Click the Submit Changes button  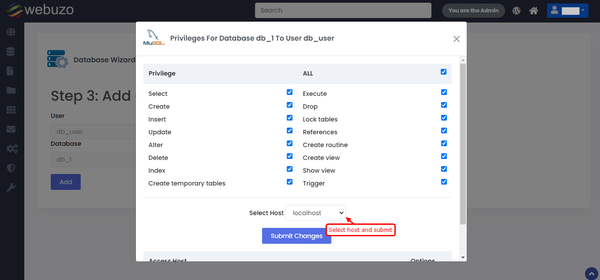tap(296, 236)
